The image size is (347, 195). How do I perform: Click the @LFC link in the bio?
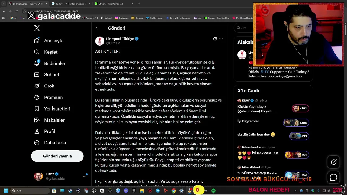coord(265,72)
